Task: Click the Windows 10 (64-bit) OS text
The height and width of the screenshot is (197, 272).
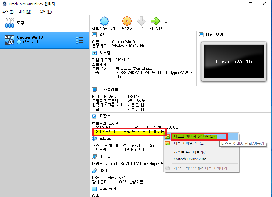Action: click(x=129, y=46)
